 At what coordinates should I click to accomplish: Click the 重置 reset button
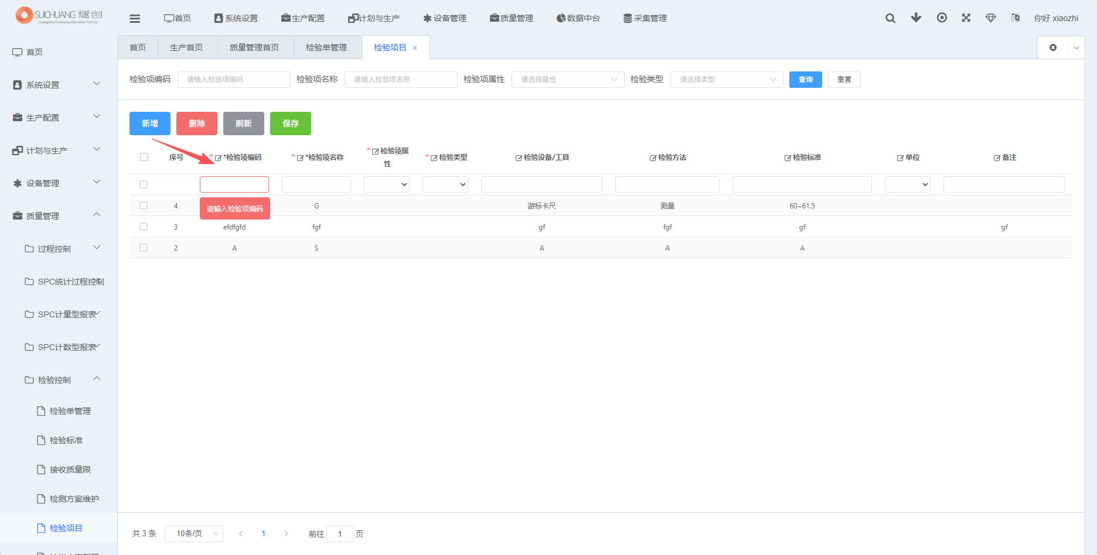[x=844, y=80]
